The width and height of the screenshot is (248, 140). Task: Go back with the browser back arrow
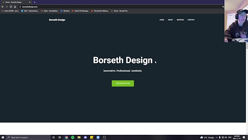click(x=3, y=7)
